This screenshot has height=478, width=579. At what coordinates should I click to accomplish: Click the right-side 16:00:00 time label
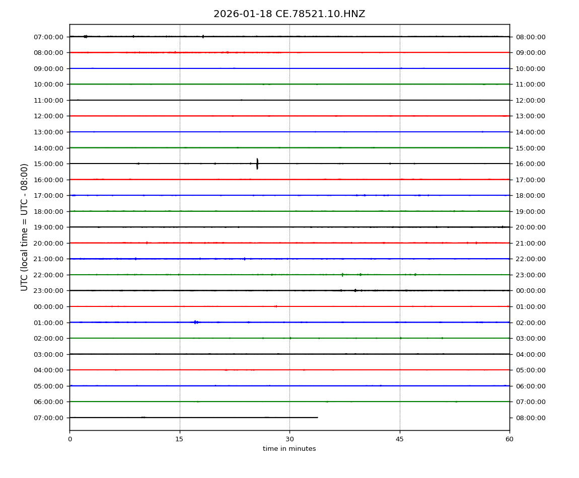tap(530, 164)
